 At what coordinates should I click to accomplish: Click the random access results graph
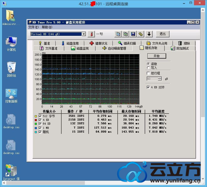(91, 79)
